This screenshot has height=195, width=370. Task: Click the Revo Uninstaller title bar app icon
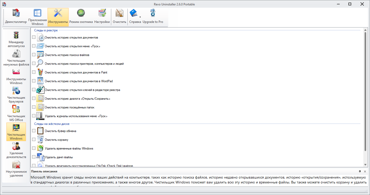coord(4,4)
